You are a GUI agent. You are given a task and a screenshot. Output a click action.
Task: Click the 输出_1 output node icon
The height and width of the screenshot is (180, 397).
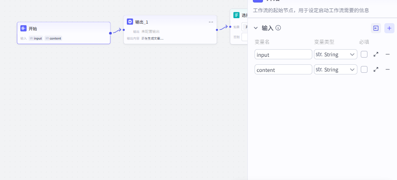pos(130,22)
